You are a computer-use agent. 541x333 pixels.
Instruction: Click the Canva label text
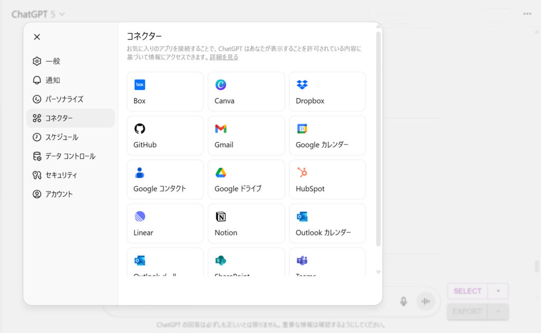pyautogui.click(x=224, y=101)
